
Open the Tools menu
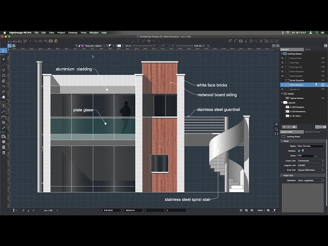click(x=84, y=33)
